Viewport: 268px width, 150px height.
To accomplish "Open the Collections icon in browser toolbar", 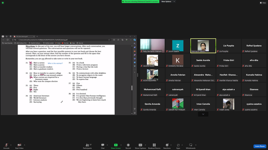I will pyautogui.click(x=122, y=40).
